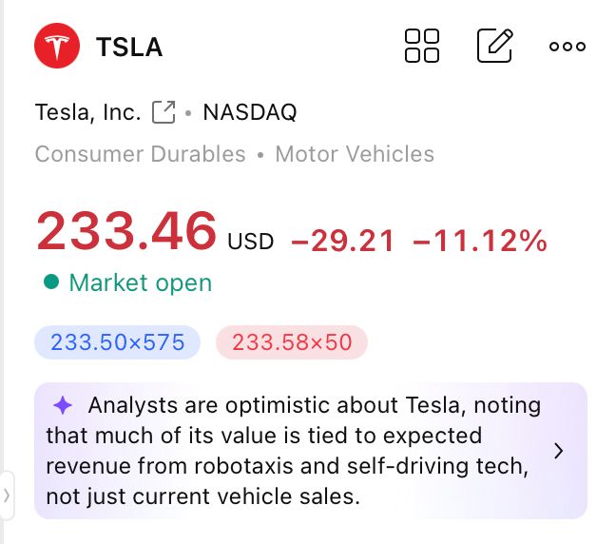Open the Tesla, Inc. company name link

click(87, 113)
